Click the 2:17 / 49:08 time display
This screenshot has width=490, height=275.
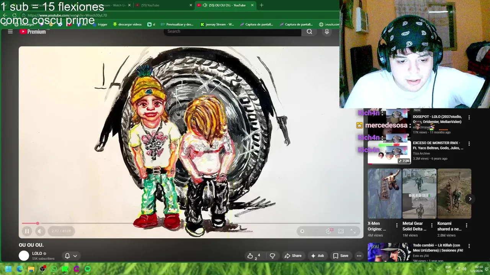pyautogui.click(x=61, y=231)
